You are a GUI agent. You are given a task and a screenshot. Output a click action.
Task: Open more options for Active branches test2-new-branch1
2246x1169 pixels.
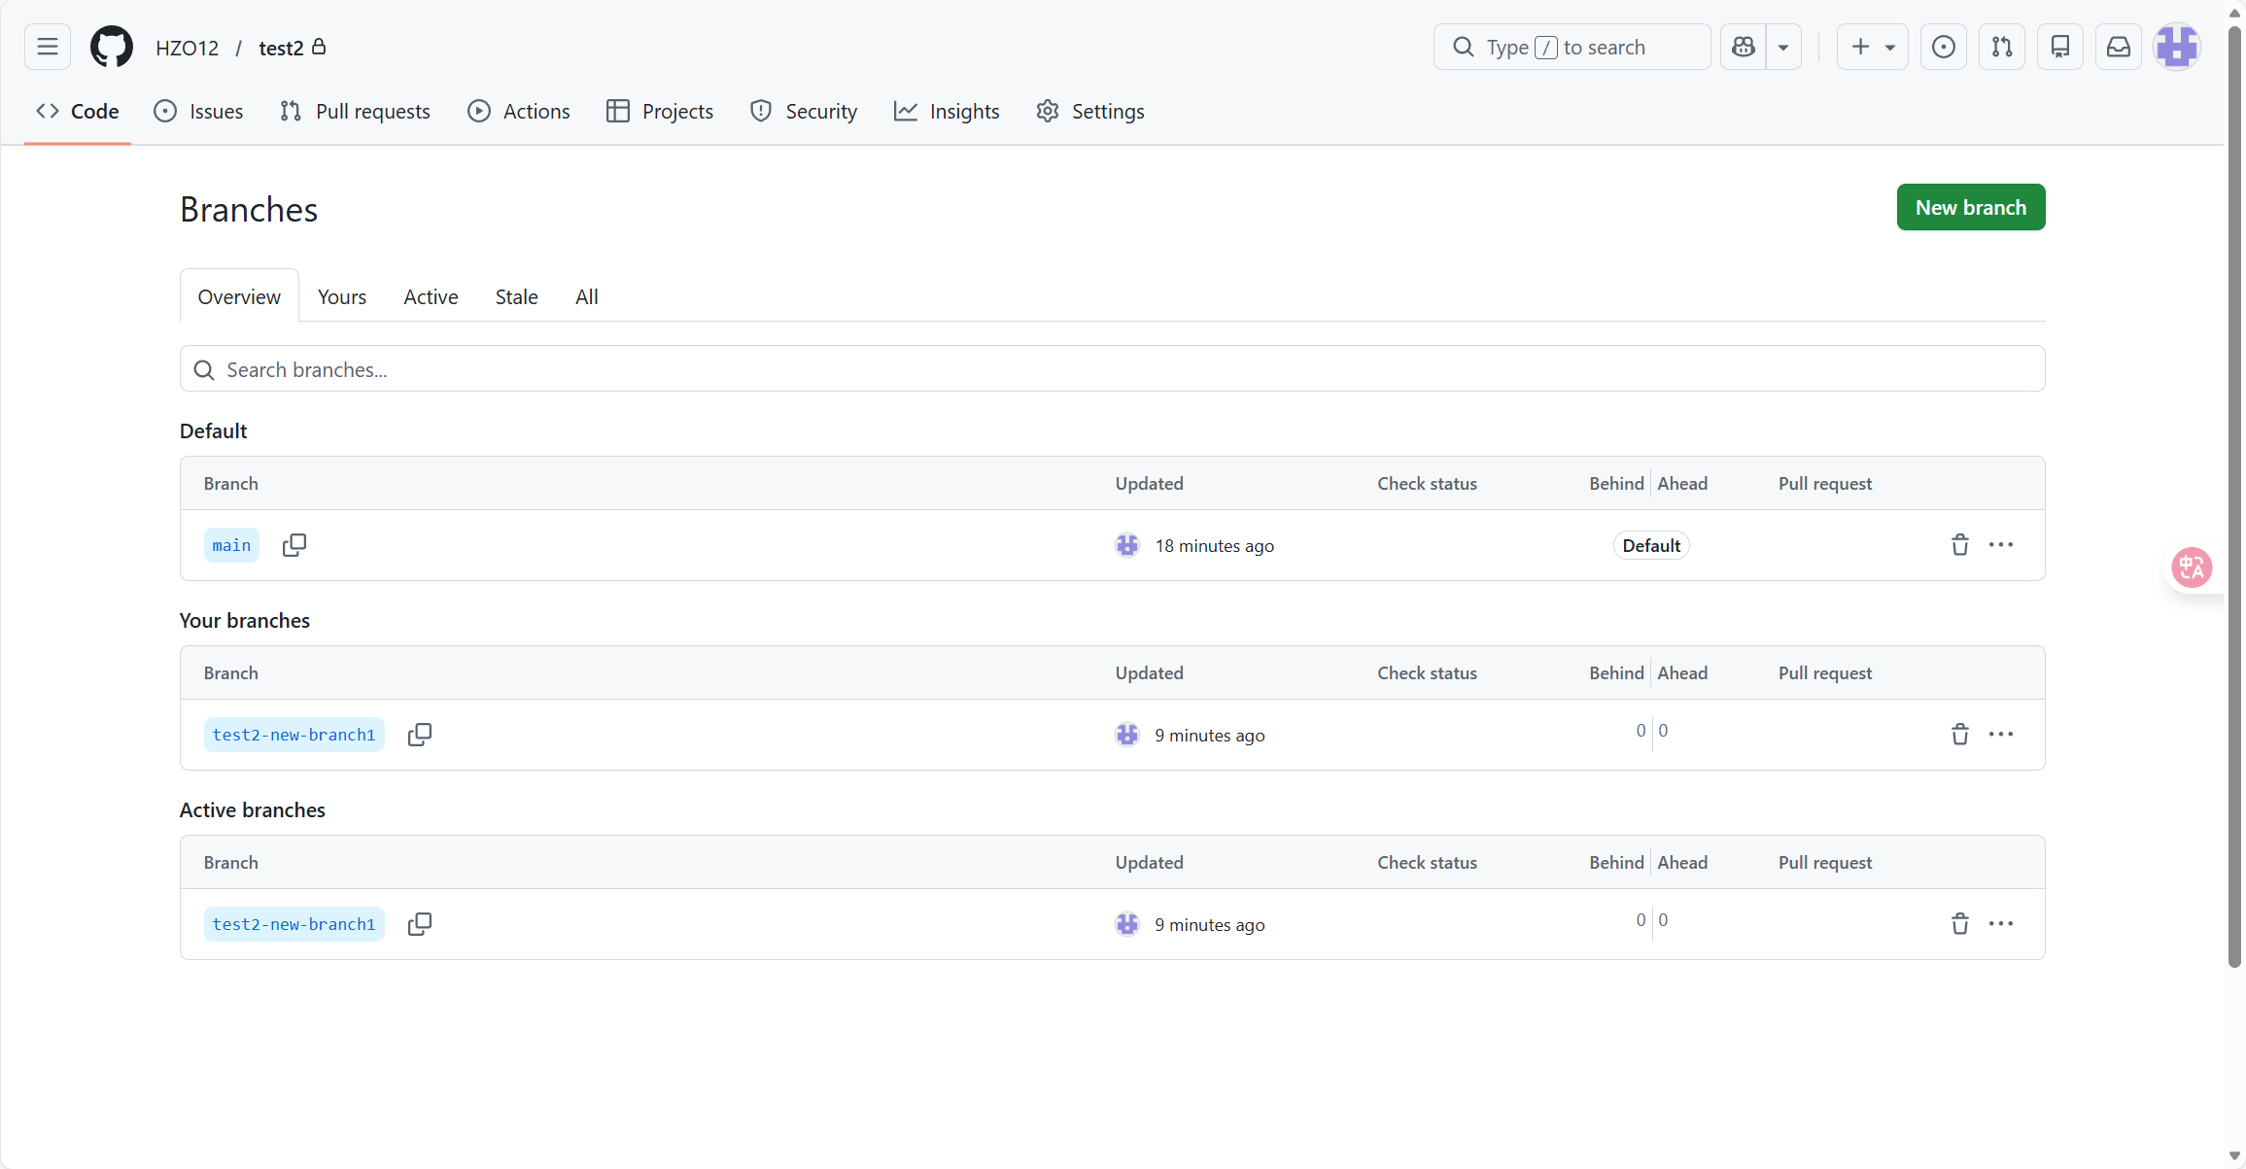point(2001,924)
